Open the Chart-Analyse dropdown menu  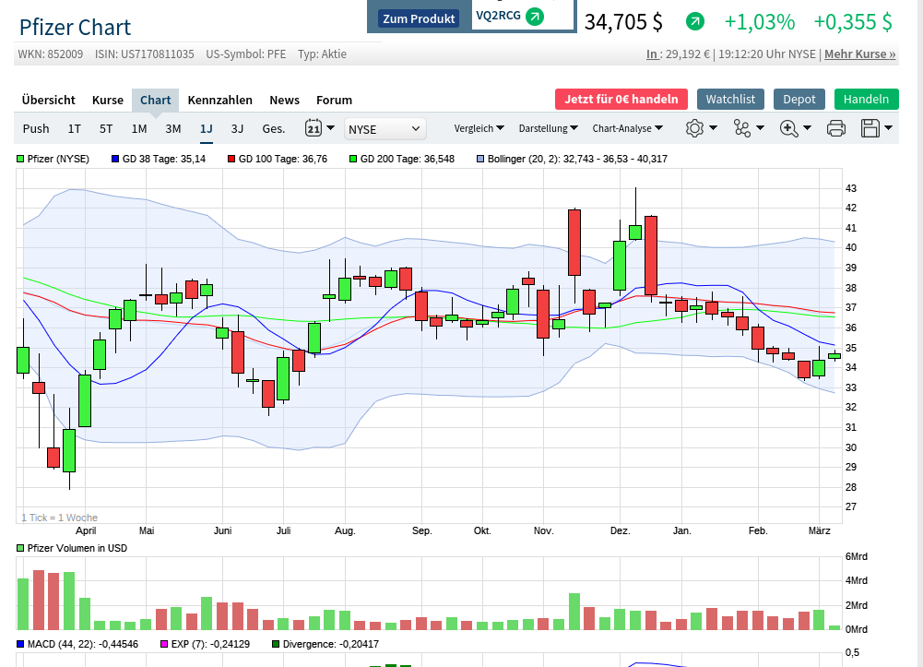pyautogui.click(x=628, y=128)
